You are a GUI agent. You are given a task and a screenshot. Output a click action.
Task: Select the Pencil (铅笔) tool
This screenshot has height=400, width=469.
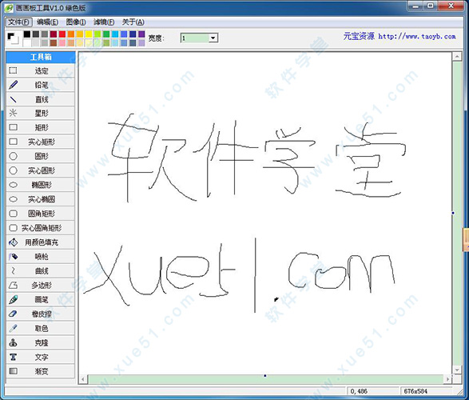click(41, 85)
